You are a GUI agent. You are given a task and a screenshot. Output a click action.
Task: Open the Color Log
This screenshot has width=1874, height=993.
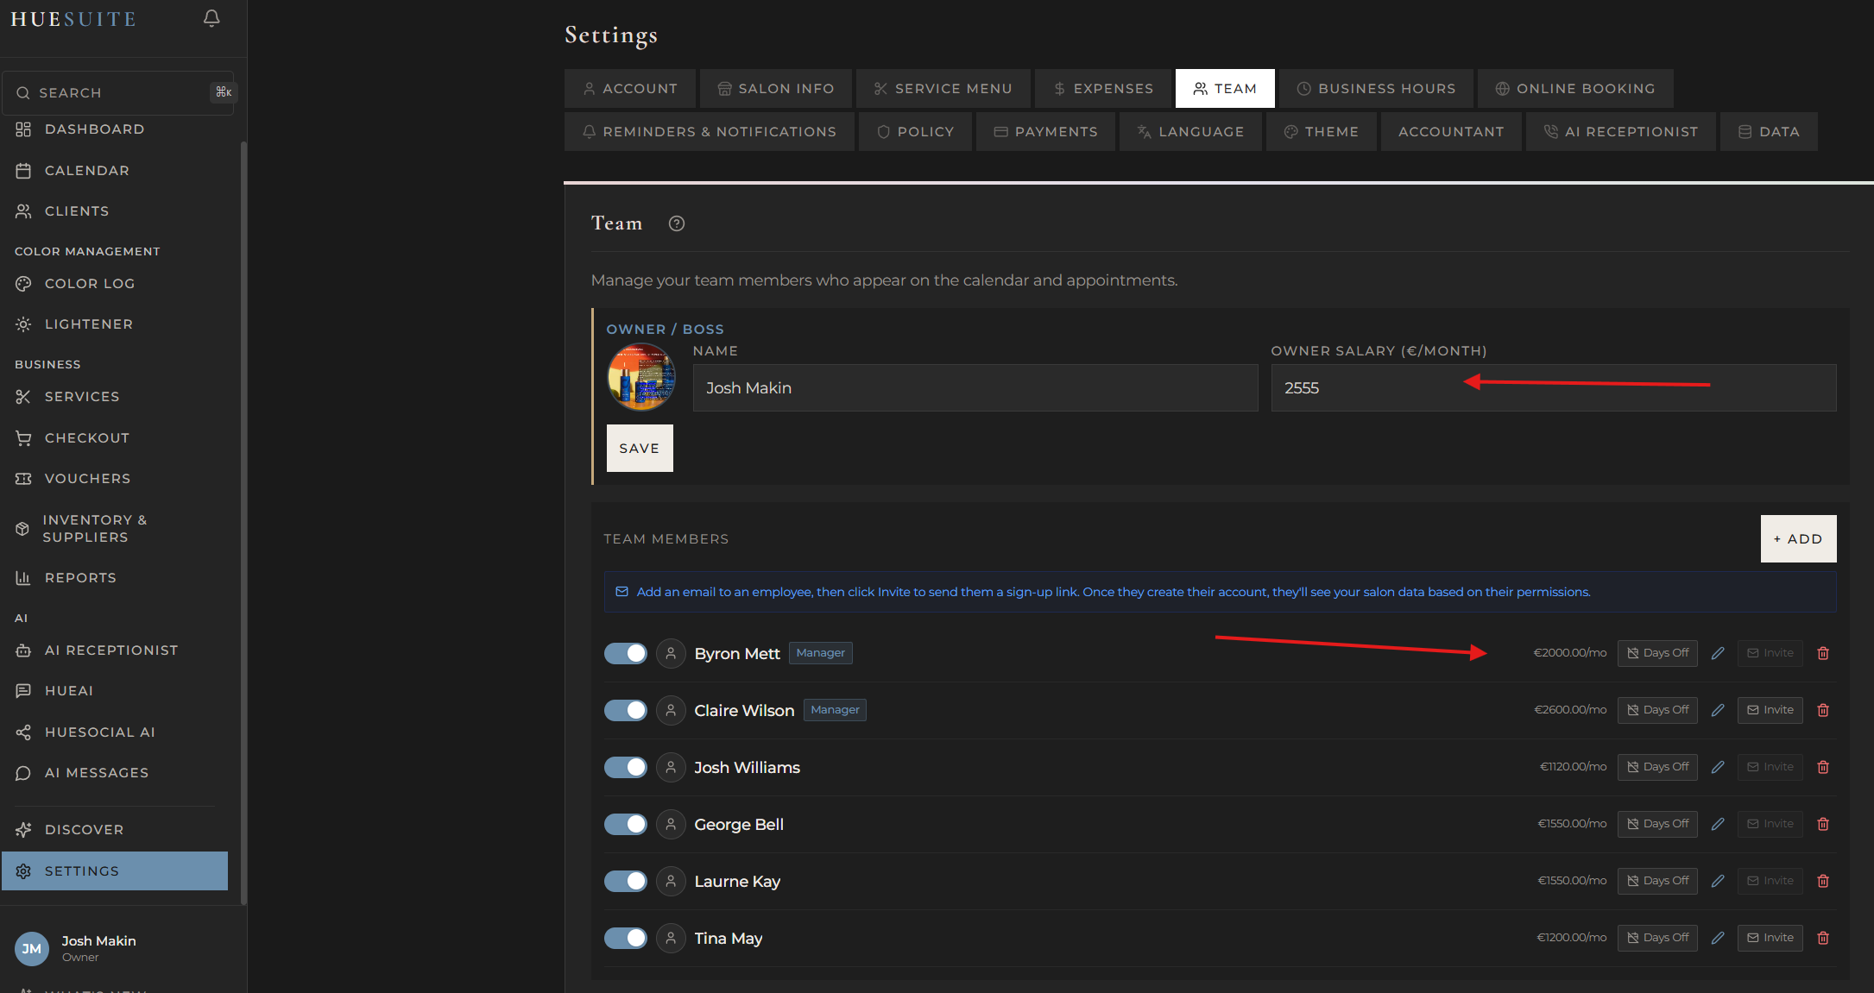(x=89, y=283)
